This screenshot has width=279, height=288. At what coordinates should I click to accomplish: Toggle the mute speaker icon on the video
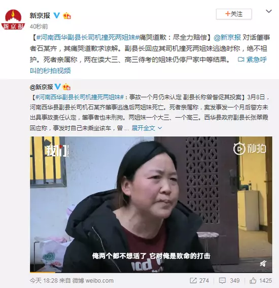click(x=263, y=264)
